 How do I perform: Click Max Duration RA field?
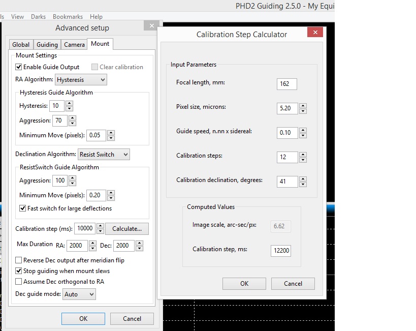tap(77, 246)
